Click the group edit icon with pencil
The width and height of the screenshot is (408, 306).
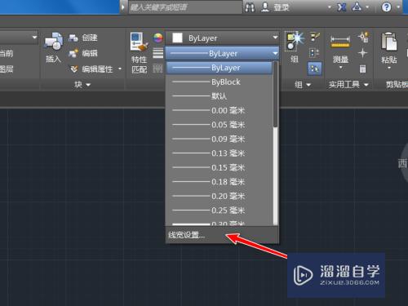tap(315, 37)
